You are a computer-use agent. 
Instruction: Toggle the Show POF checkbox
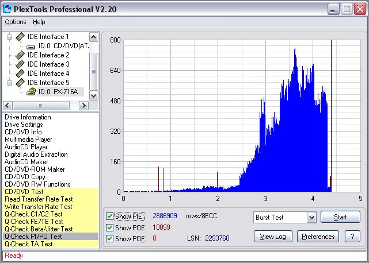click(110, 238)
